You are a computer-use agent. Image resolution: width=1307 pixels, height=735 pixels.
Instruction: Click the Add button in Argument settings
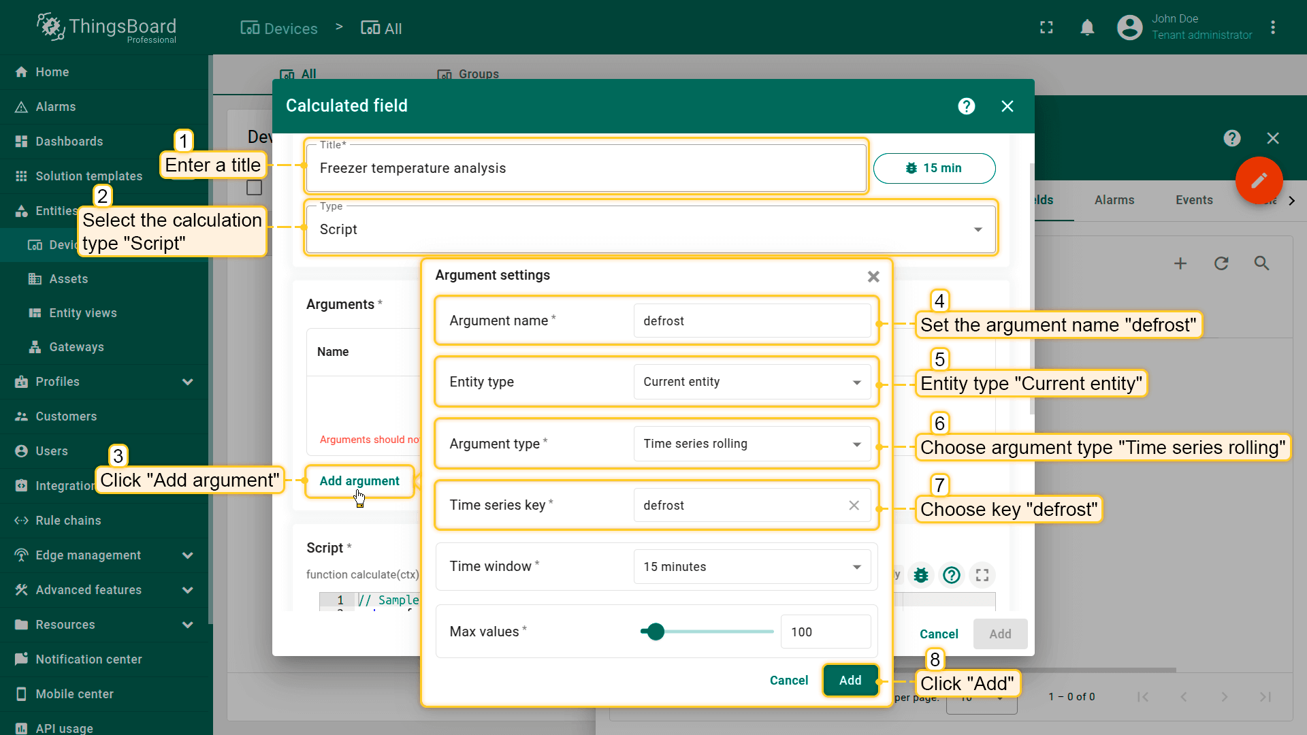click(850, 680)
